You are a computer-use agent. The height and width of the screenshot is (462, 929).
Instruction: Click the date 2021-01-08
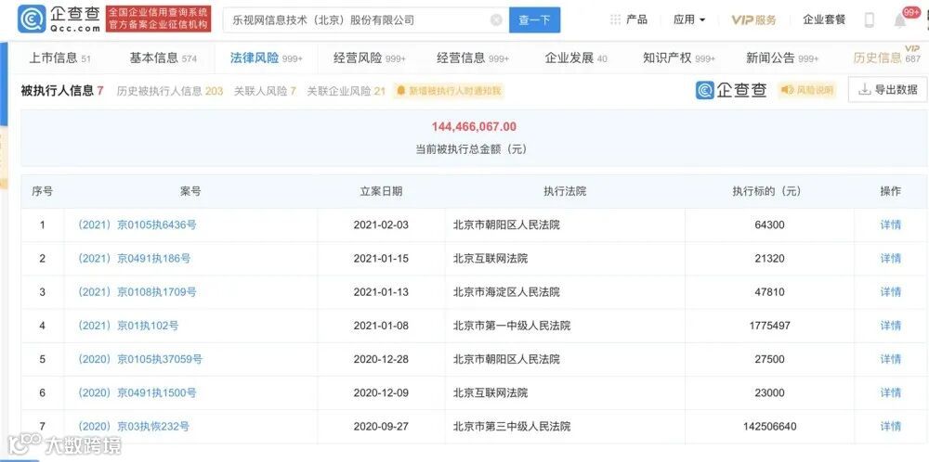(381, 326)
